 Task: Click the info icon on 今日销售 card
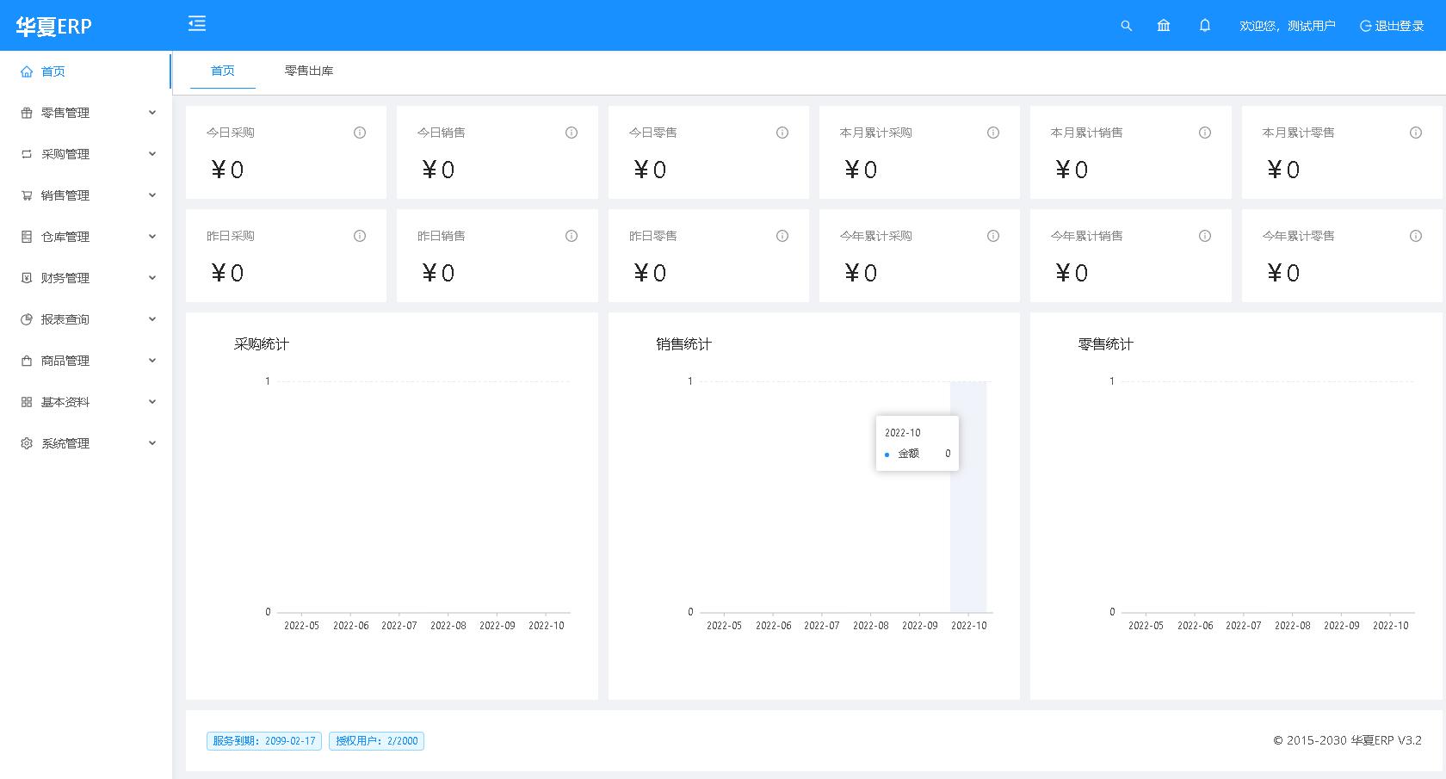[572, 133]
